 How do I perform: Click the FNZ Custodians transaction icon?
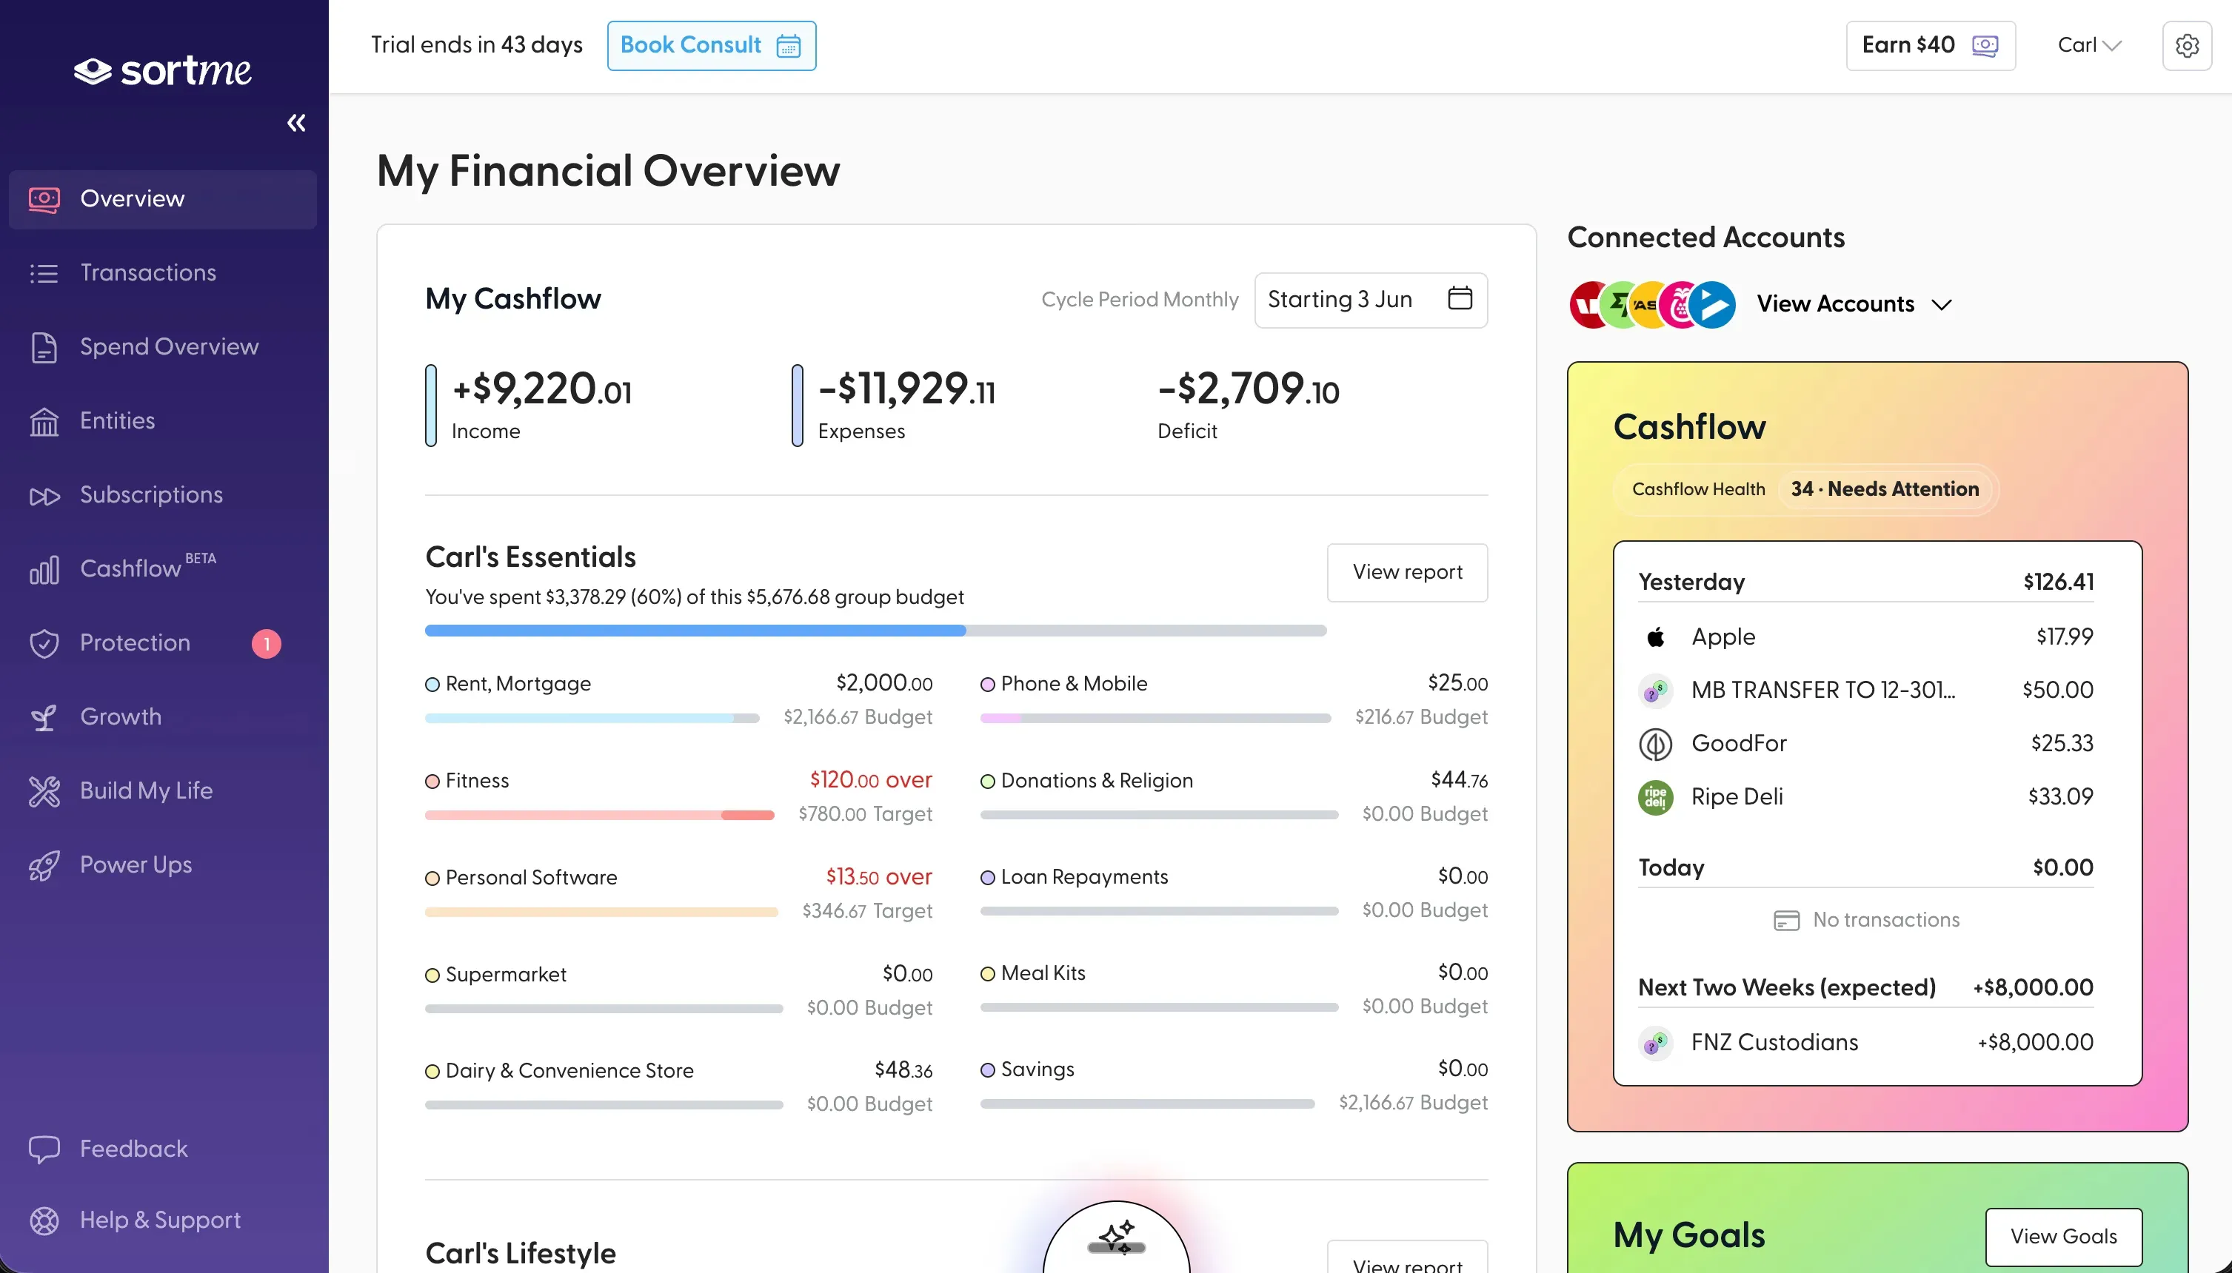click(x=1655, y=1043)
